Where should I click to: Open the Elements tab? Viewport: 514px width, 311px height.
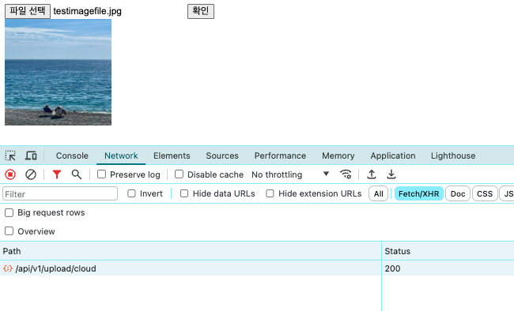172,155
